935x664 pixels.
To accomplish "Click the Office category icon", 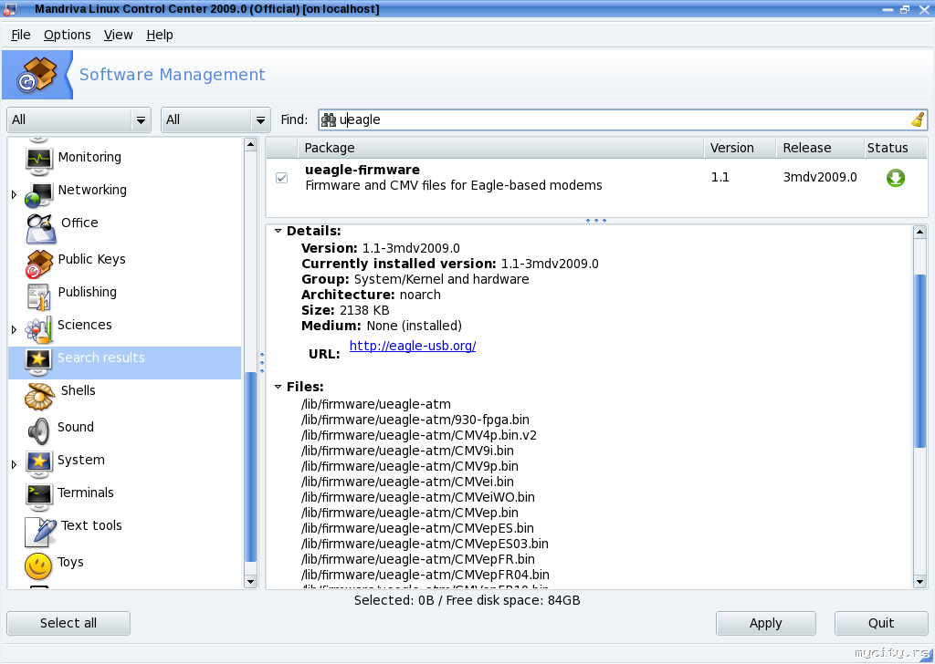I will pos(40,229).
